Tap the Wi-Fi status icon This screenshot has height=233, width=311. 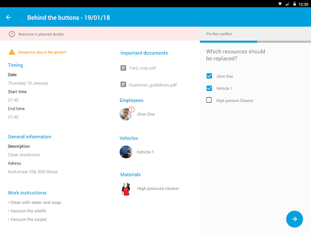[x=280, y=4]
